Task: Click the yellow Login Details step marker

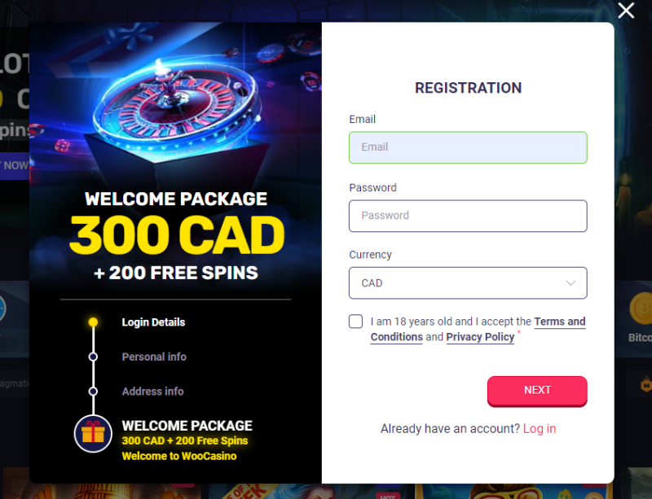Action: (x=93, y=322)
